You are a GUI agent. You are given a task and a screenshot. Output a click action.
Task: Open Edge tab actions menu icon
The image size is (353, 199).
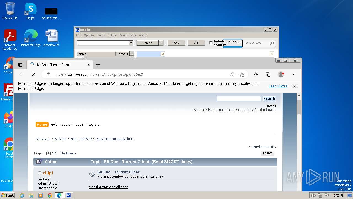pyautogui.click(x=20, y=65)
